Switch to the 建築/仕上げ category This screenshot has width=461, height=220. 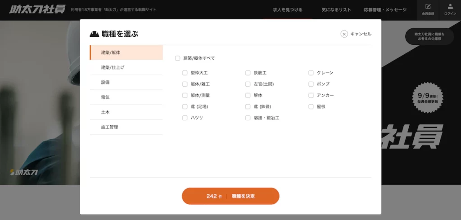[126, 67]
